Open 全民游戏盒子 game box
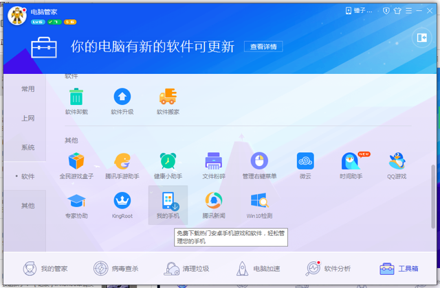Image resolution: width=440 pixels, height=288 pixels. 76,166
